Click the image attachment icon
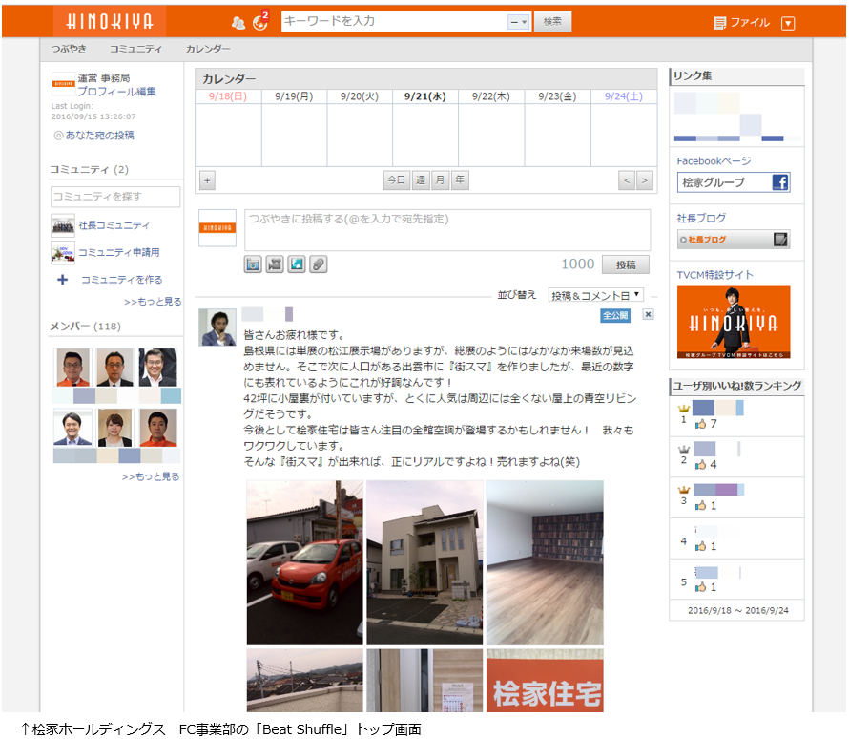This screenshot has height=739, width=849. click(297, 264)
